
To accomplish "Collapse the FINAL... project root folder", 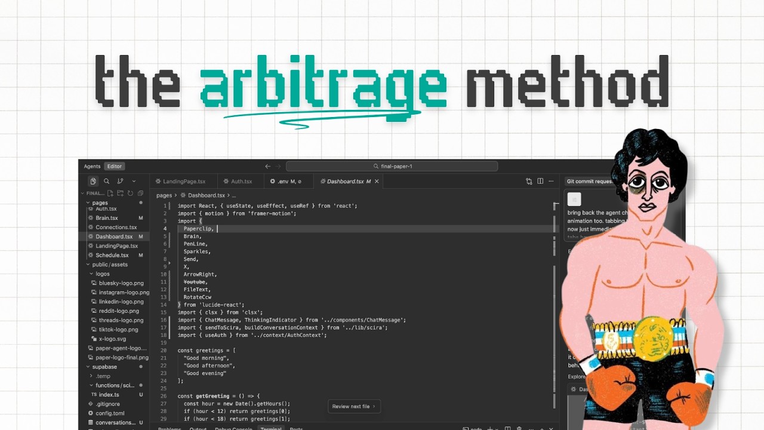I will coord(95,193).
